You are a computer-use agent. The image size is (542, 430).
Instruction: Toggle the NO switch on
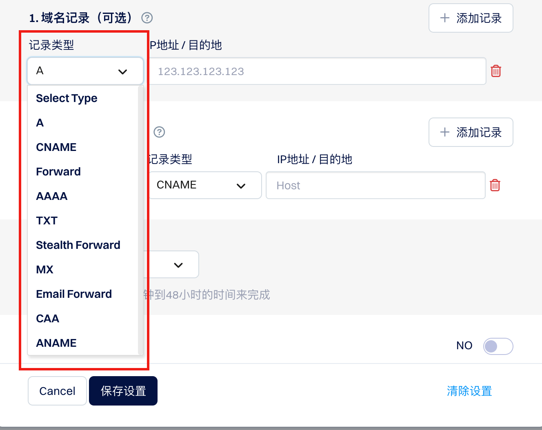click(x=498, y=346)
